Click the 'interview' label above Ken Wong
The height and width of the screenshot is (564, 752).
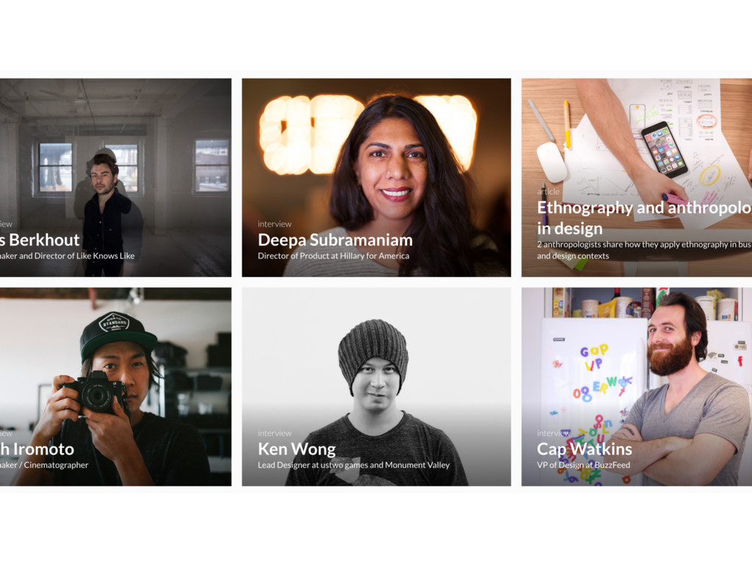pos(275,433)
